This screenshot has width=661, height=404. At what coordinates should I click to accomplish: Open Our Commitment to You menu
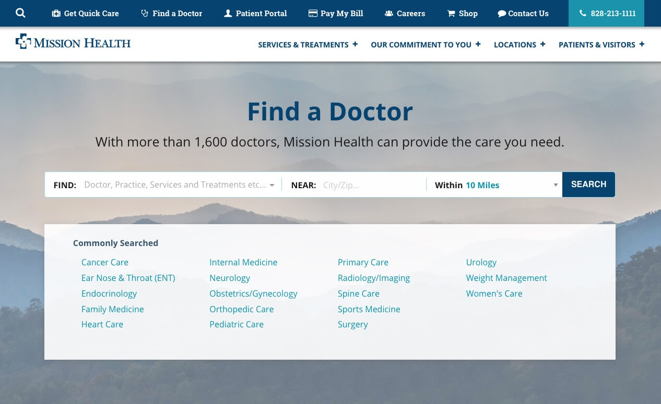[x=421, y=45]
